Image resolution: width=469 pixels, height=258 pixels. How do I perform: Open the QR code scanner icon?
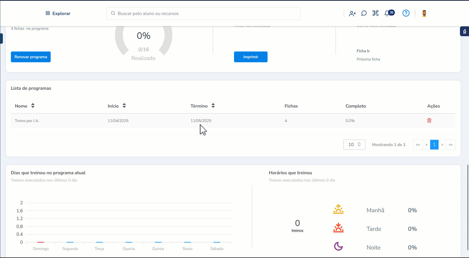(x=375, y=13)
